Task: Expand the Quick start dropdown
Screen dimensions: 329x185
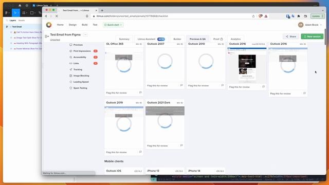Action: (113, 25)
